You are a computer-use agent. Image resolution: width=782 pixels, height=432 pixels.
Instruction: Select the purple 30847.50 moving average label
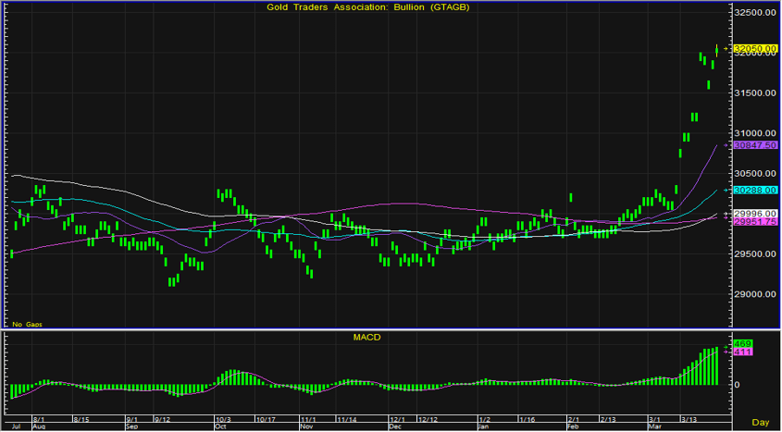point(754,145)
